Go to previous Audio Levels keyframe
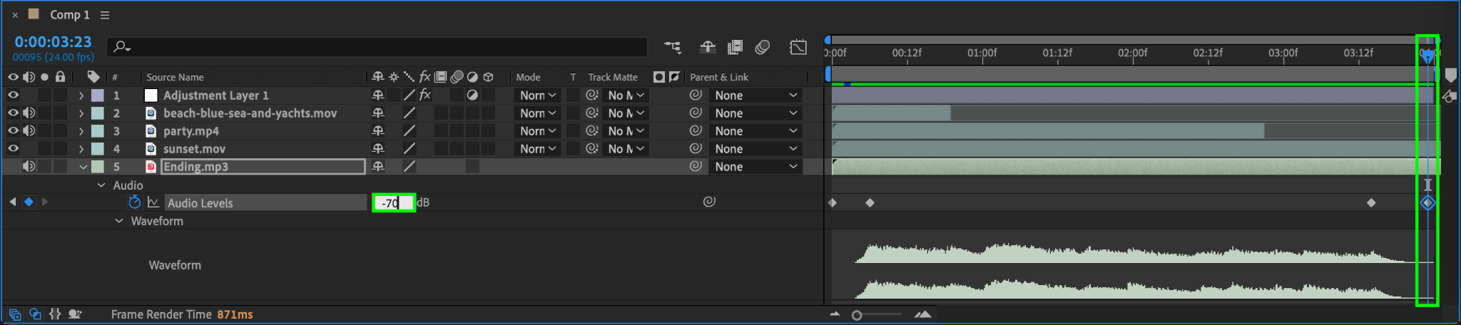This screenshot has width=1461, height=325. tap(13, 202)
